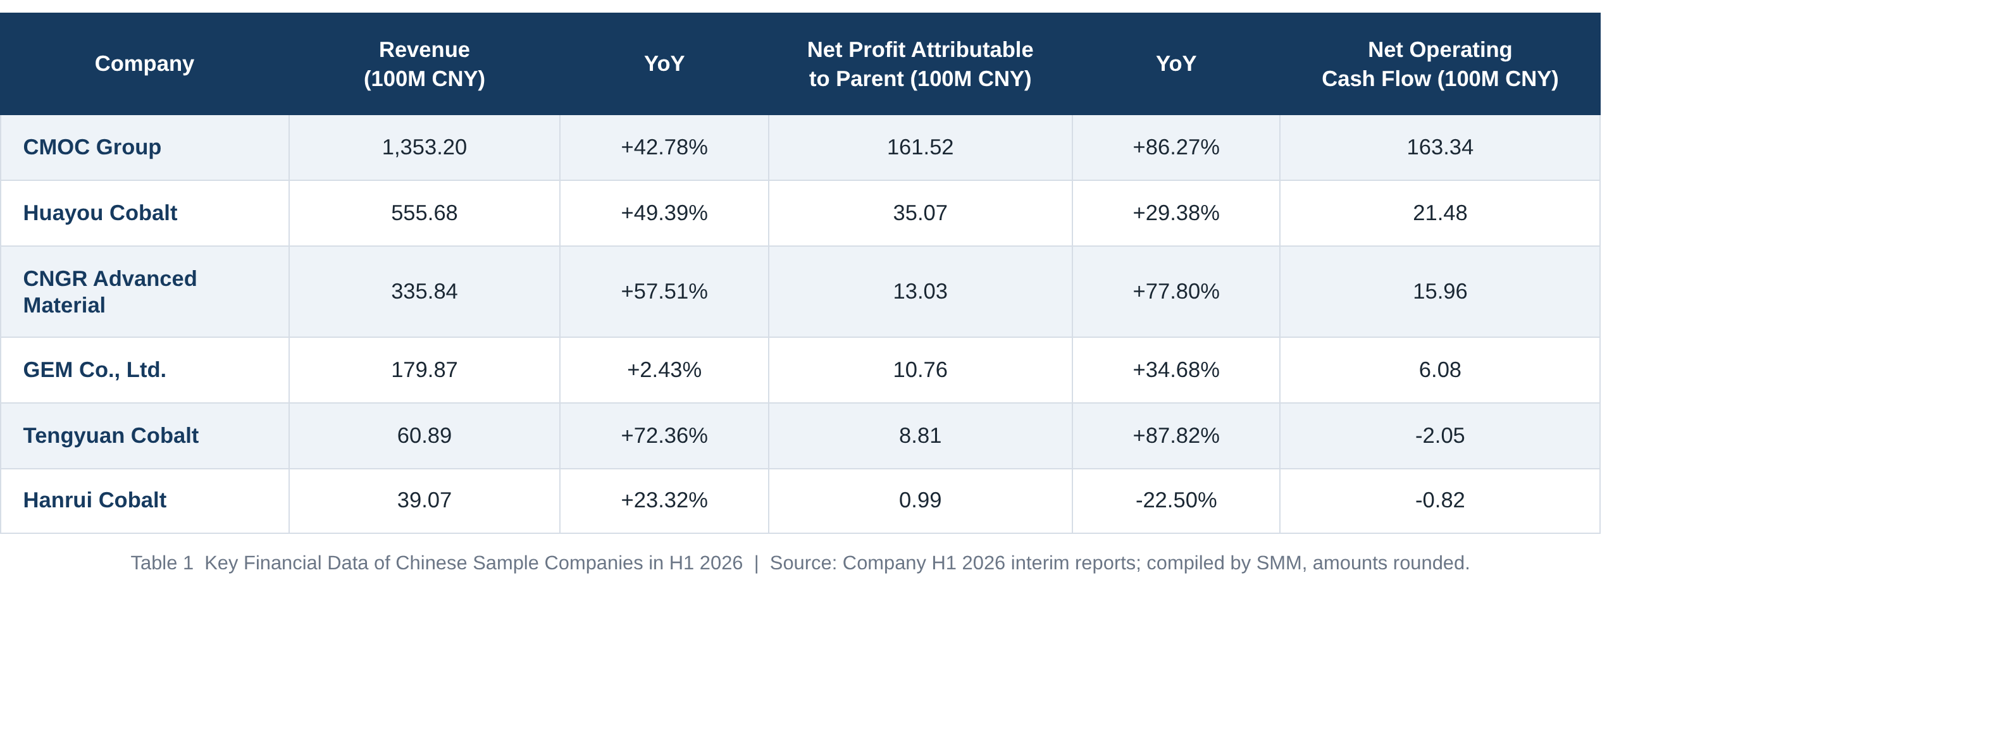Click the CMOC Group row label
The width and height of the screenshot is (1998, 730).
click(x=92, y=147)
